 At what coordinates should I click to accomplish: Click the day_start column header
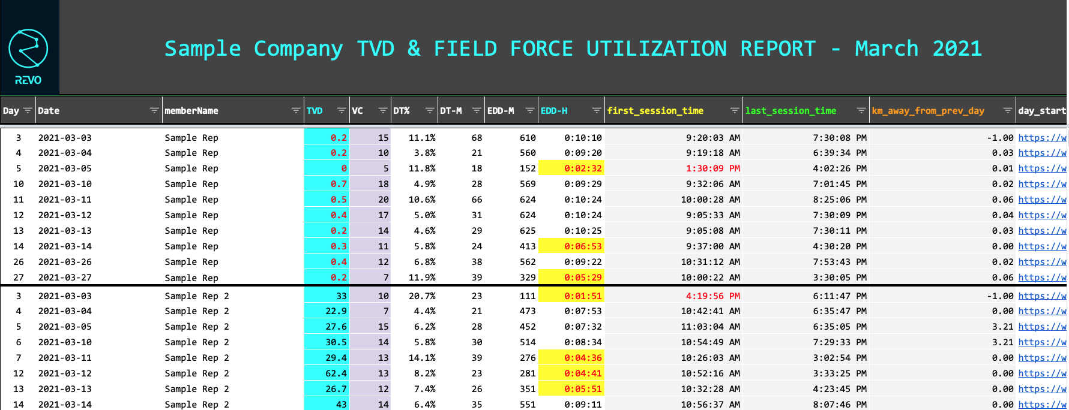point(1042,111)
